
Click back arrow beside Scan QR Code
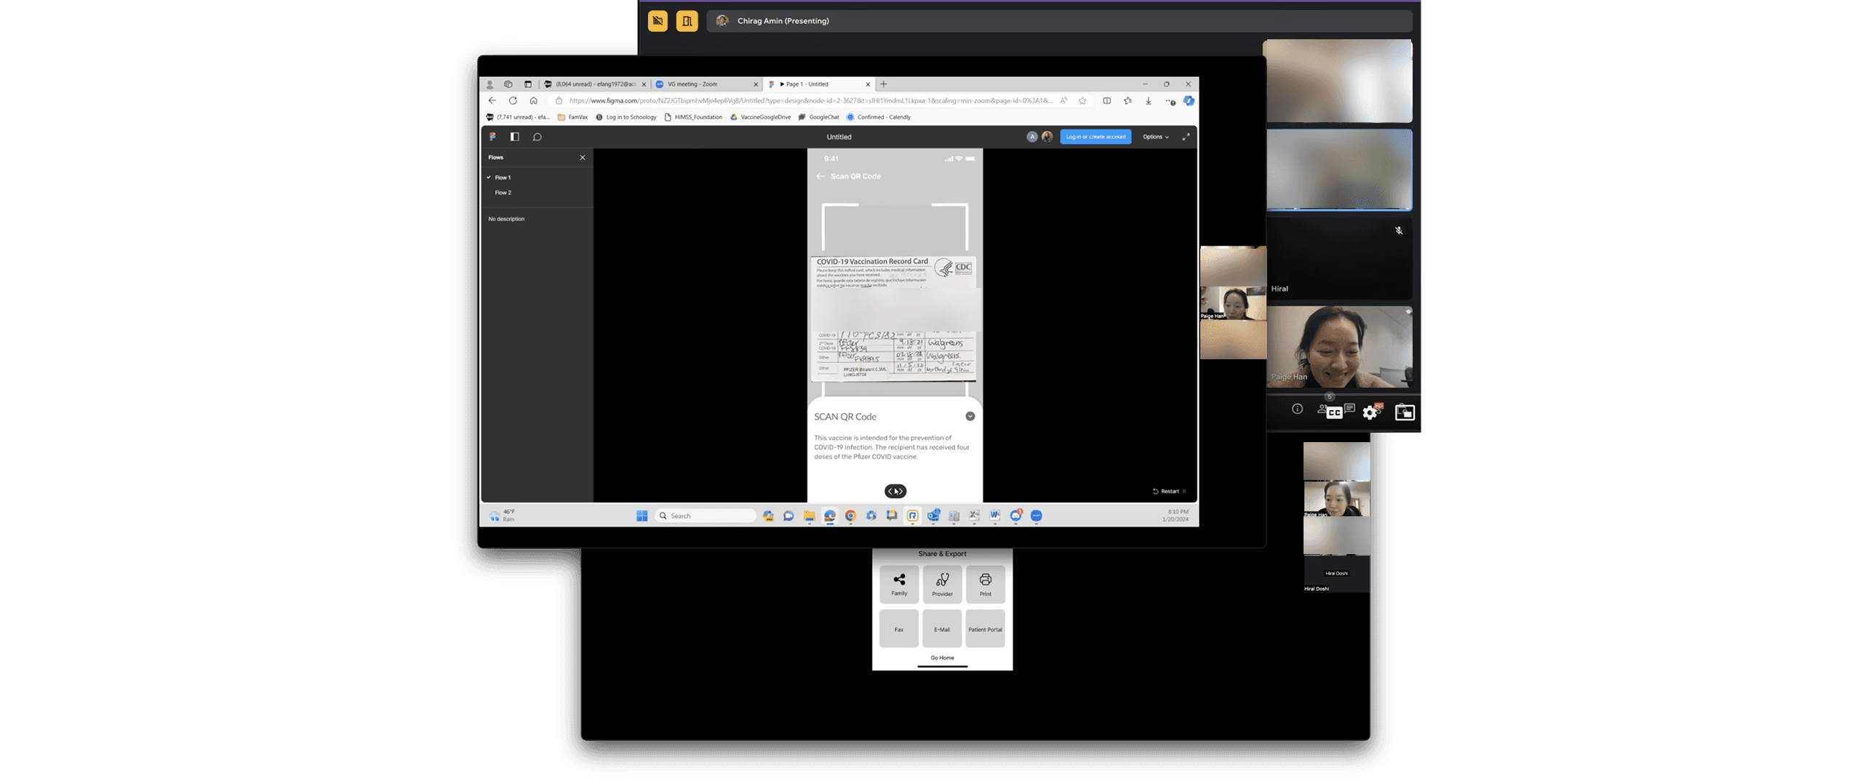(x=821, y=177)
